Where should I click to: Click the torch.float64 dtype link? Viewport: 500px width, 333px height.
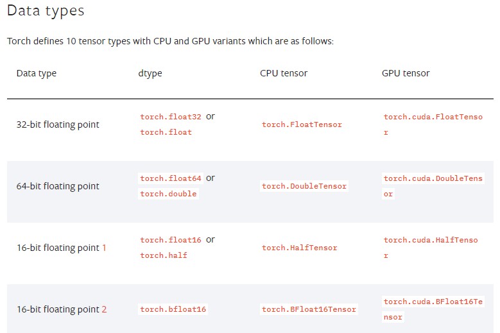coord(171,178)
